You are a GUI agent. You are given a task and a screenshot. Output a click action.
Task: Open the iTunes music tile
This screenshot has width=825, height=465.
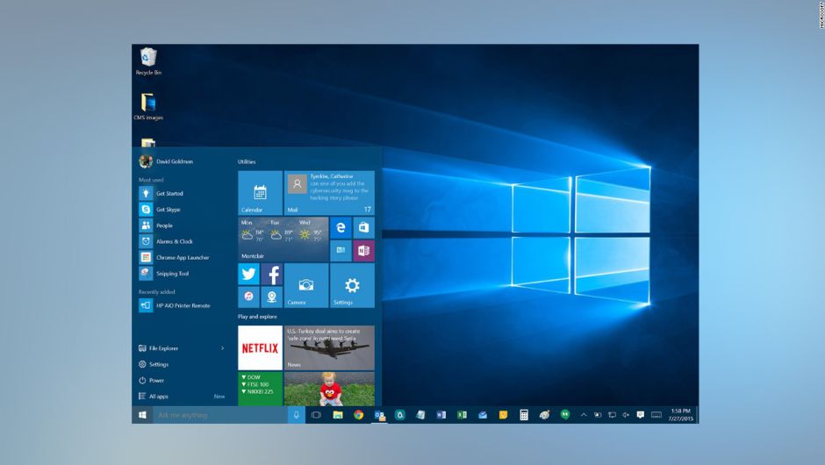(x=248, y=297)
